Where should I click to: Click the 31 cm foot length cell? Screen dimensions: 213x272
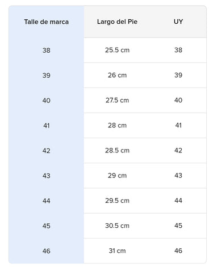[117, 251]
